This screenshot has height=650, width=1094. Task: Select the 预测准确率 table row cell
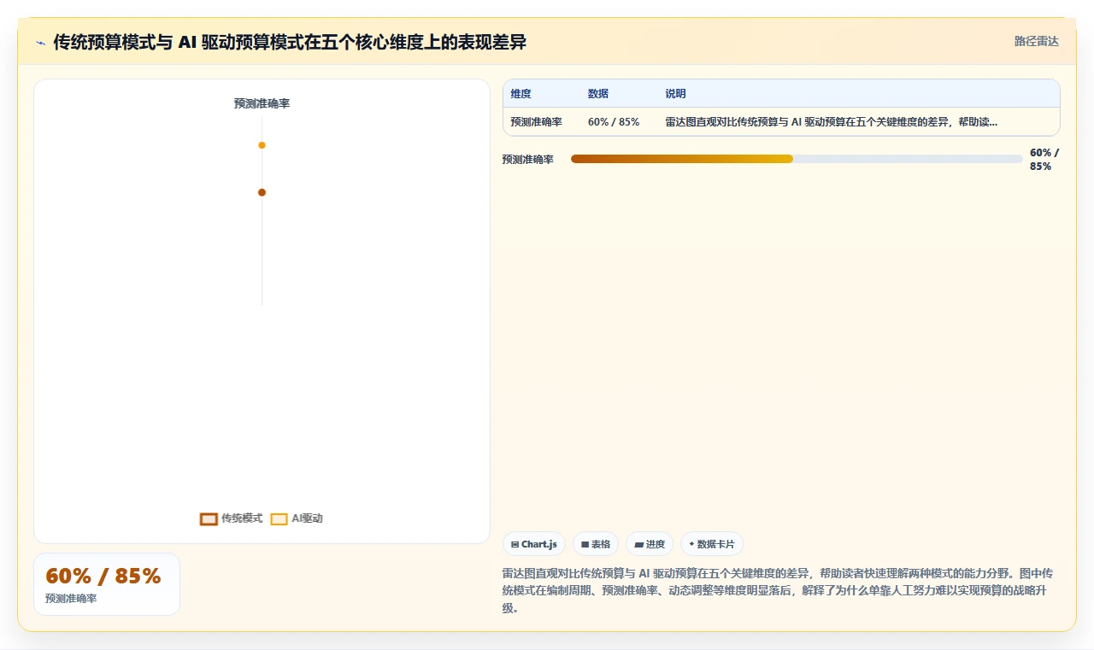pos(536,122)
